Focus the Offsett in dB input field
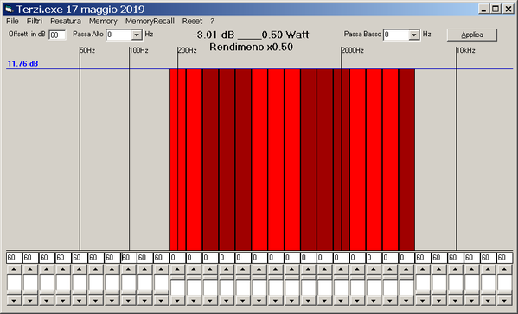This screenshot has height=314, width=518. click(x=57, y=35)
